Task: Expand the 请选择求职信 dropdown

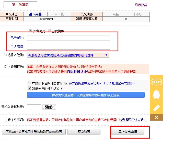Action: pos(68,55)
